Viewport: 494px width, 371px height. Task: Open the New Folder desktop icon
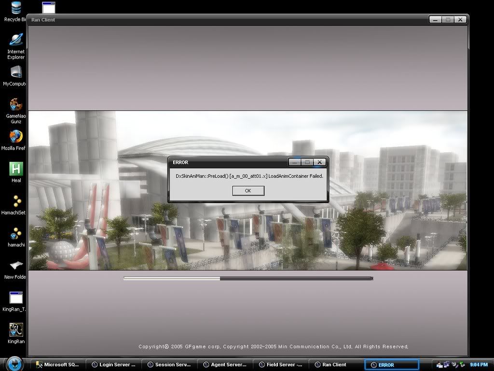(16, 266)
